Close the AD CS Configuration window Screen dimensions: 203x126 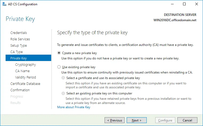click(197, 4)
